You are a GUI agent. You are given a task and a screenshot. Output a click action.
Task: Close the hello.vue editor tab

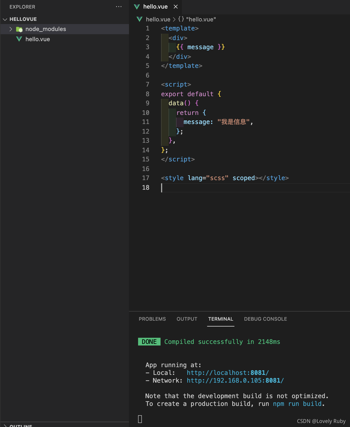click(x=176, y=7)
